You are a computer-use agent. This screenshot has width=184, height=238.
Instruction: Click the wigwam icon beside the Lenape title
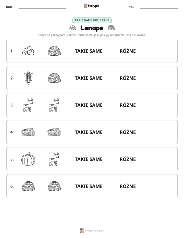(111, 28)
